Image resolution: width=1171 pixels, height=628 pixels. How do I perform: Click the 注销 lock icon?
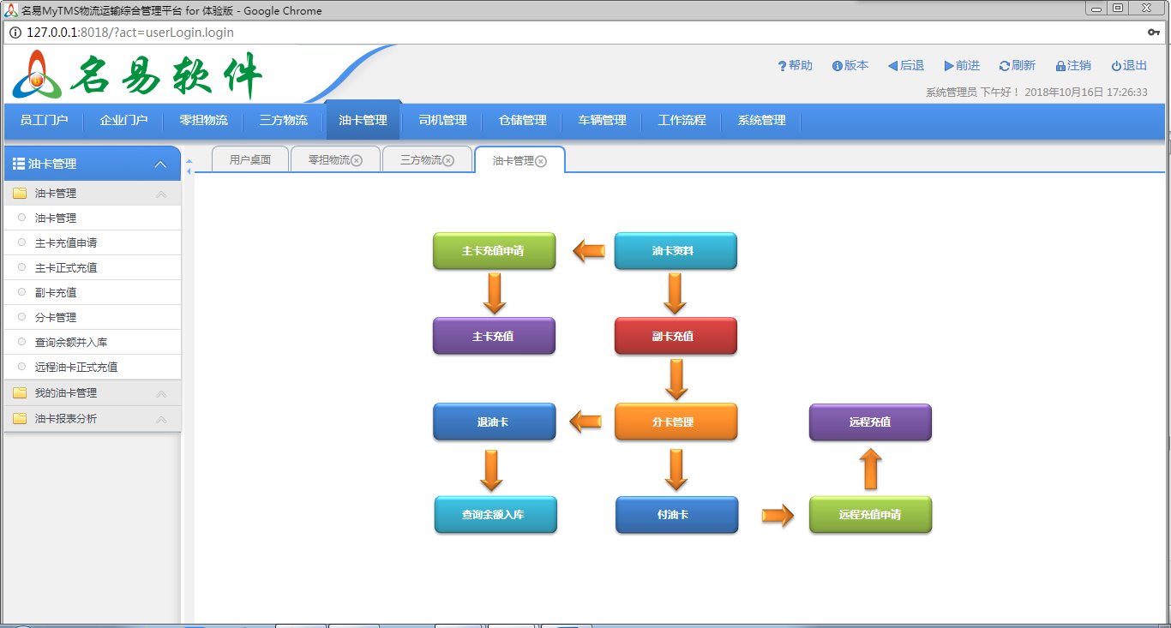(1060, 66)
